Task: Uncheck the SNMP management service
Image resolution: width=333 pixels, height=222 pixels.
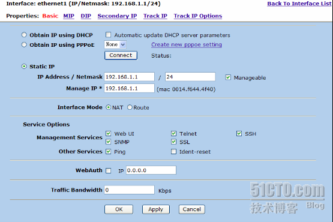Action: tap(109, 142)
